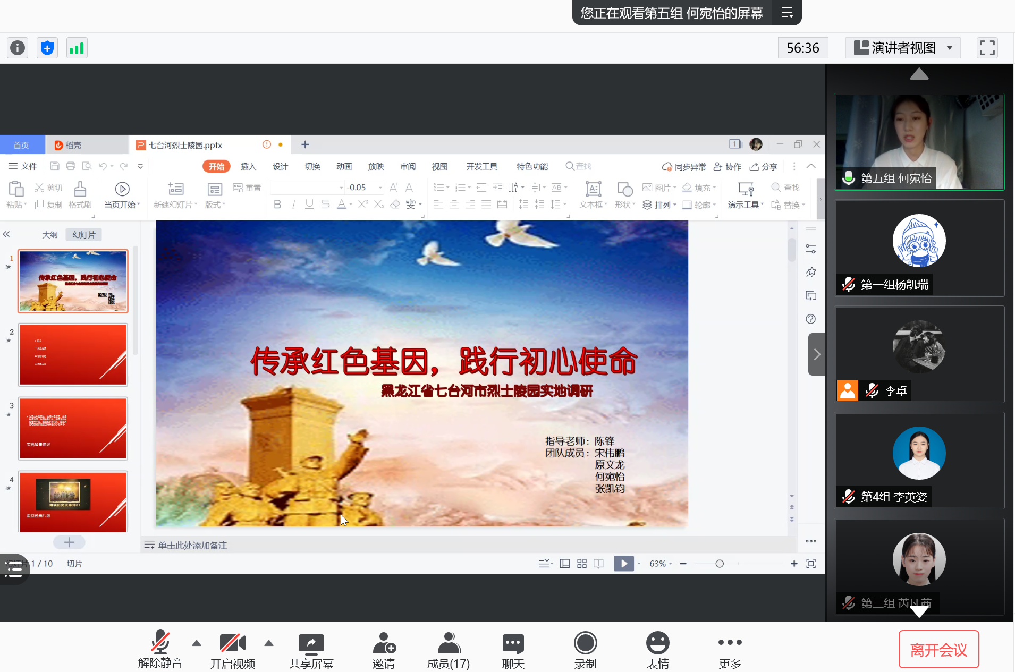Click zoom in plus button
Image resolution: width=1015 pixels, height=672 pixels.
794,564
